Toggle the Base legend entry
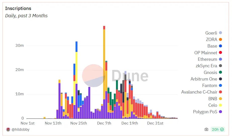 215,46
